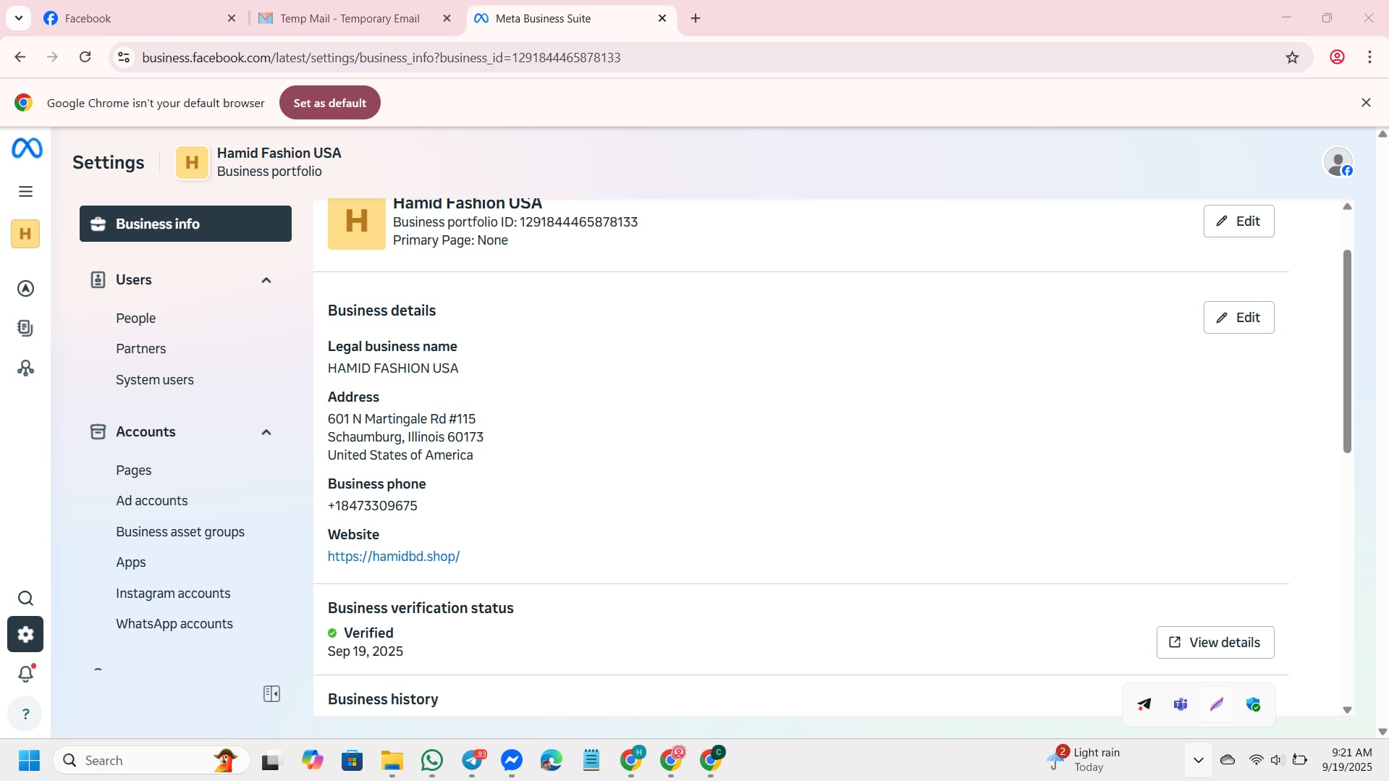Collapse the Users section
The width and height of the screenshot is (1389, 781).
(266, 280)
